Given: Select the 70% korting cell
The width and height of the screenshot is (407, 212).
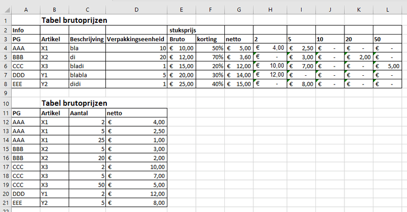Looking at the screenshot, I should click(x=209, y=57).
